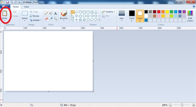Select the Left arrow shape
The image size is (196, 107).
pos(92,16)
